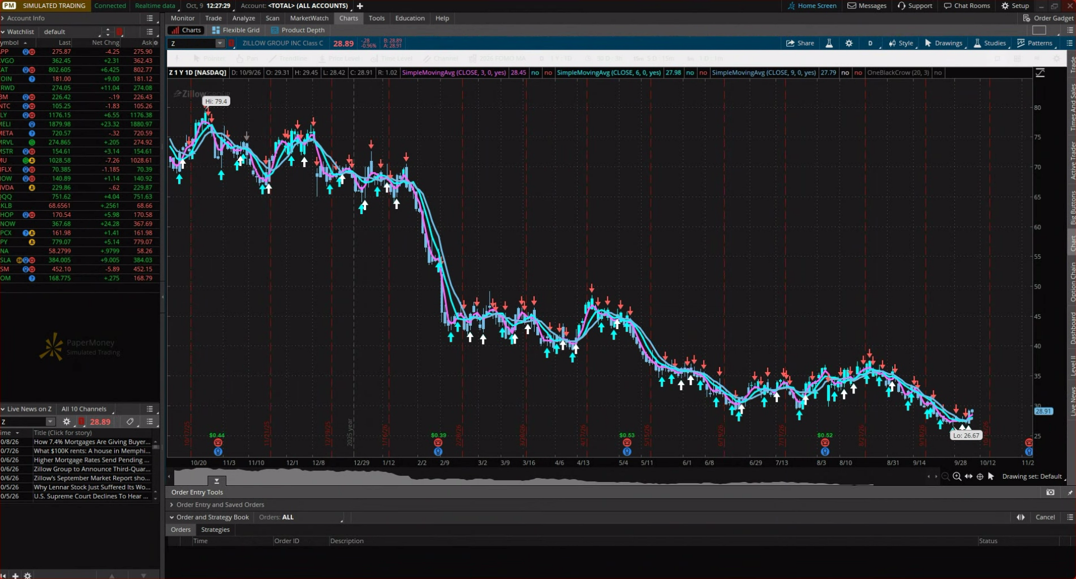Go to Home Screen

coord(811,6)
